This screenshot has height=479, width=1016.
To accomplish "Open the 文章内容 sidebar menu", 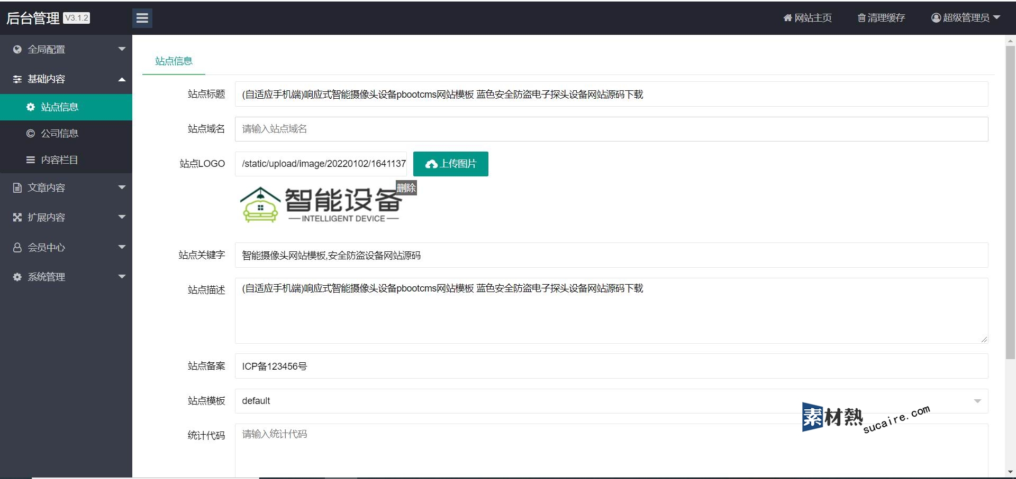I will pyautogui.click(x=66, y=187).
